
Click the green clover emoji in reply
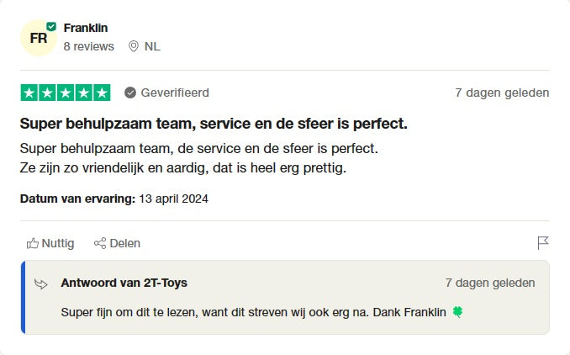click(x=457, y=312)
